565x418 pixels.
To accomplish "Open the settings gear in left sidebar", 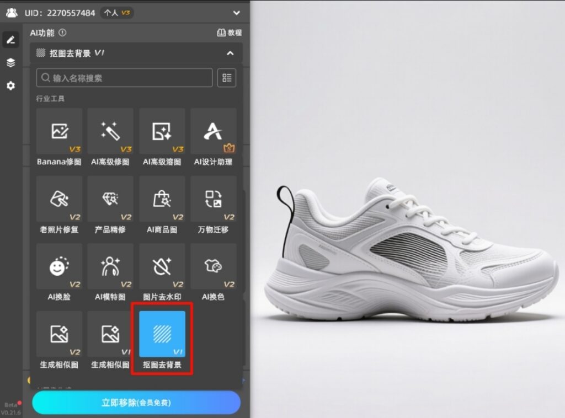I will (x=10, y=85).
